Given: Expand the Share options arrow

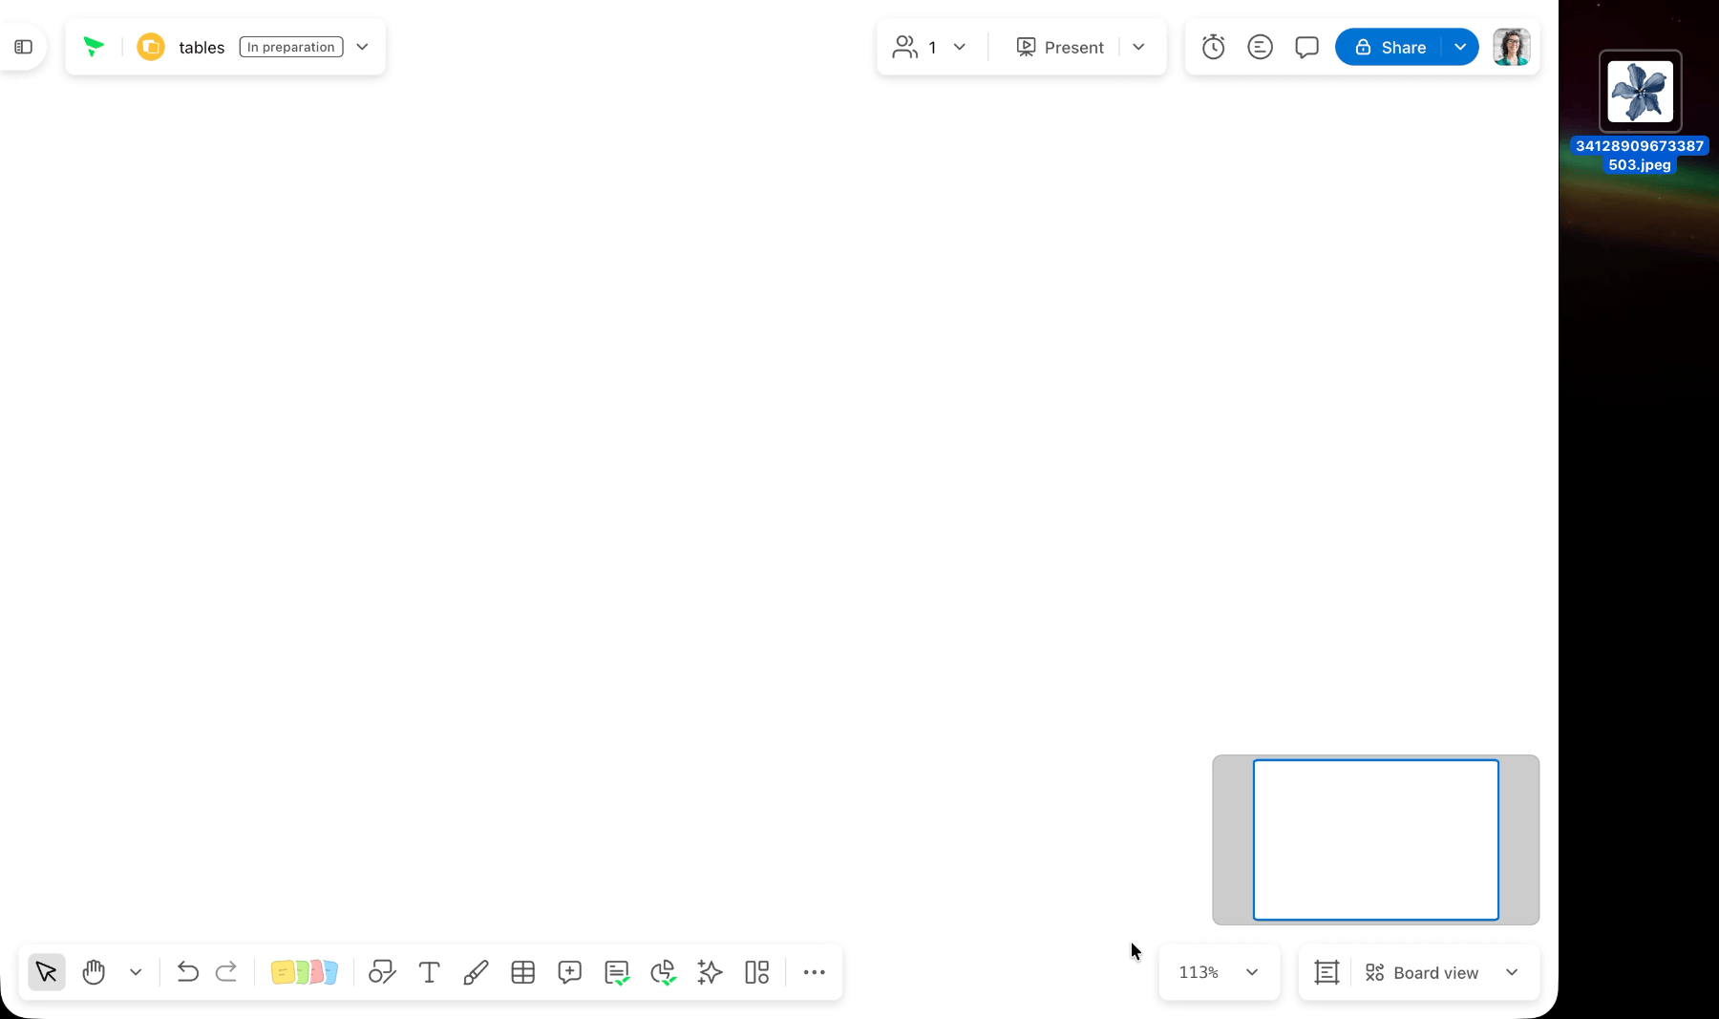Looking at the screenshot, I should point(1460,47).
